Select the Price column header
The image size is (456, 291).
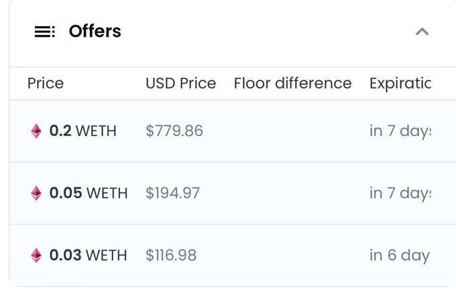pyautogui.click(x=46, y=84)
